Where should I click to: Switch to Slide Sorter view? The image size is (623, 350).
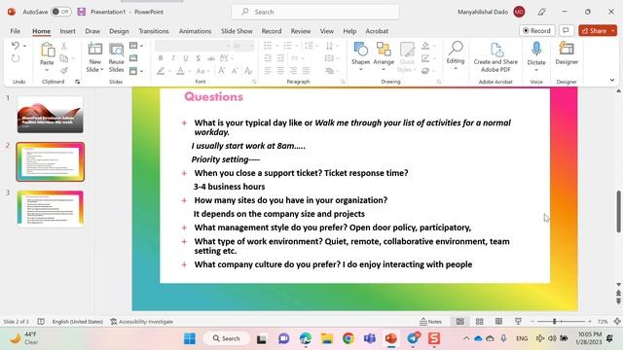coord(480,322)
